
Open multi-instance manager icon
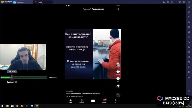click(189, 62)
